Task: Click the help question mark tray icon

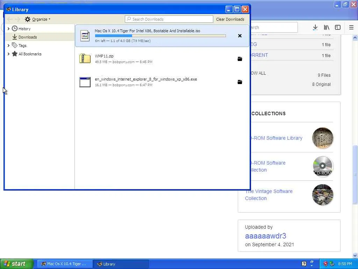Action: click(304, 264)
